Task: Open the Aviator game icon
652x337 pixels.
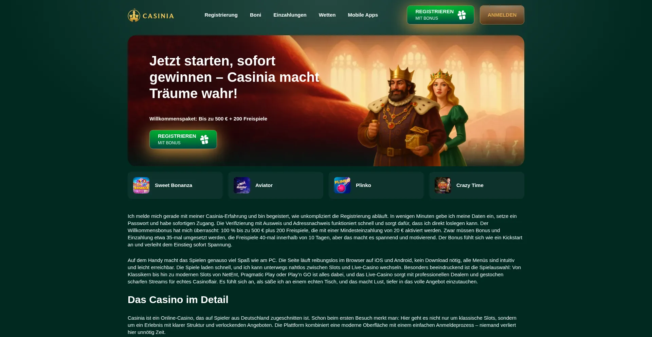Action: click(x=242, y=185)
